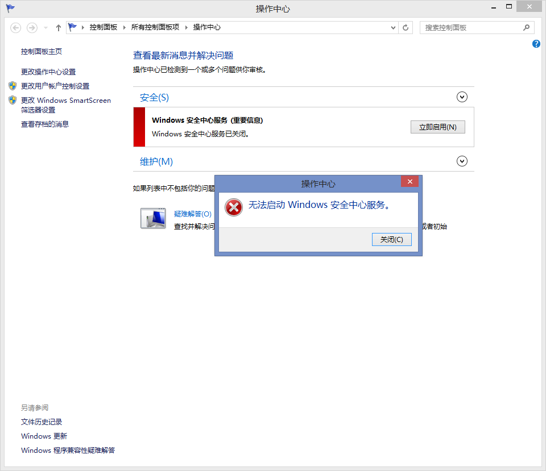Open help via the blue question mark icon
Screen dimensions: 546x471
pos(536,44)
